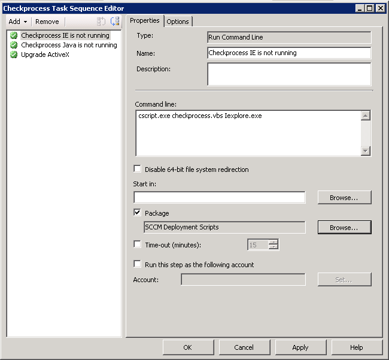Click green check icon beside Upgrade ActiveX
The image size is (389, 360).
tap(14, 55)
